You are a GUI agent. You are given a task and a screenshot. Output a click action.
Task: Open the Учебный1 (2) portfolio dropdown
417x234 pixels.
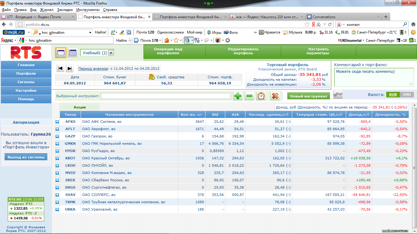point(97,53)
